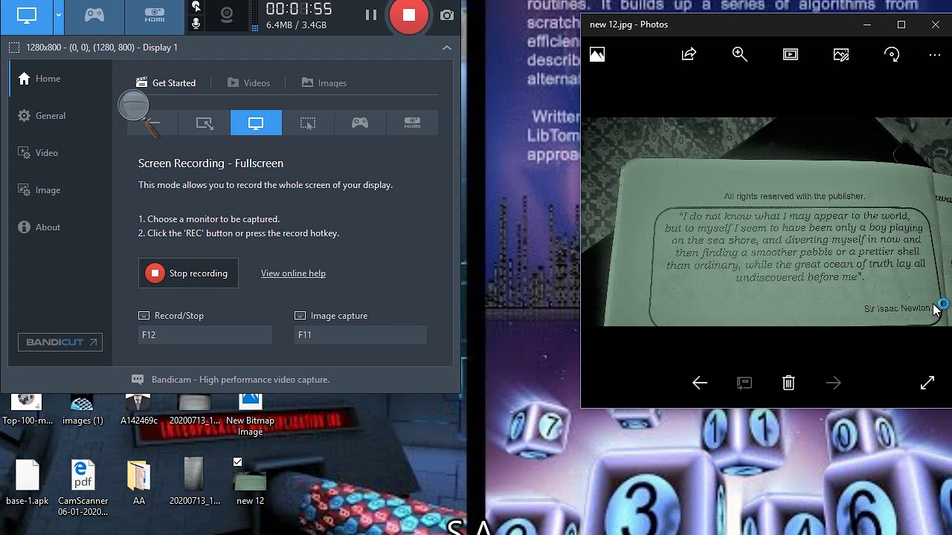Share the photo from Photos toolbar
This screenshot has width=952, height=535.
pyautogui.click(x=689, y=54)
